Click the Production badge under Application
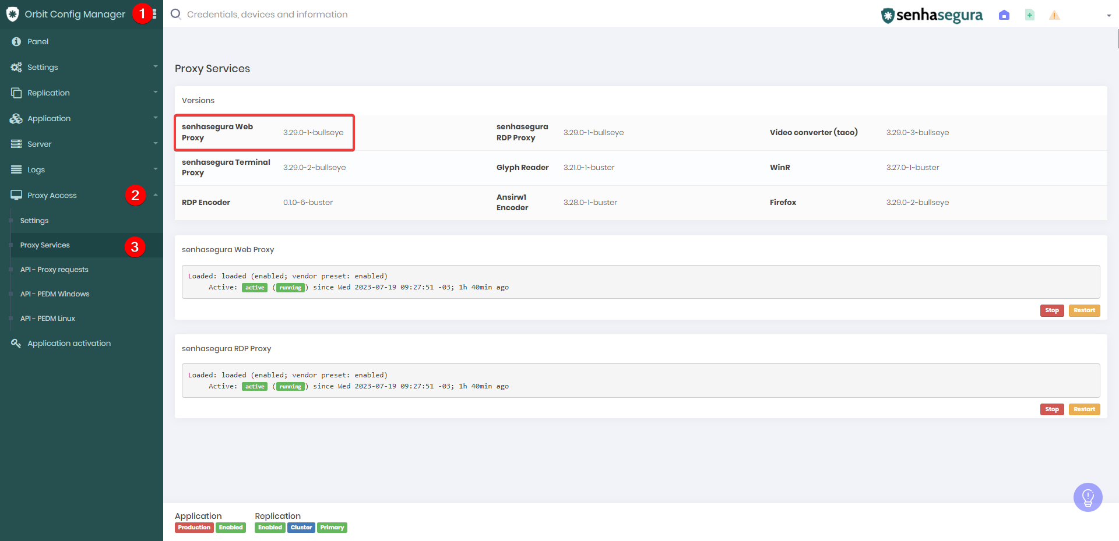This screenshot has height=541, width=1119. tap(194, 528)
